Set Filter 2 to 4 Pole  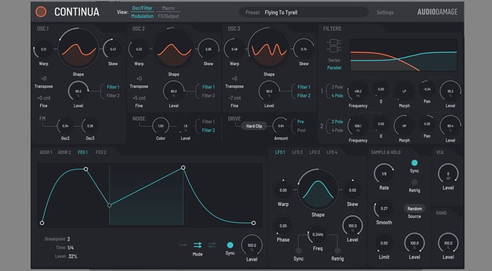click(337, 130)
